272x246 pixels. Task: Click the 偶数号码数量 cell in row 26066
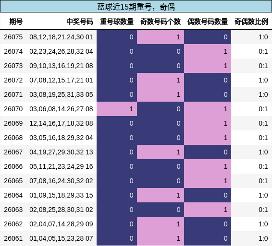click(208, 166)
